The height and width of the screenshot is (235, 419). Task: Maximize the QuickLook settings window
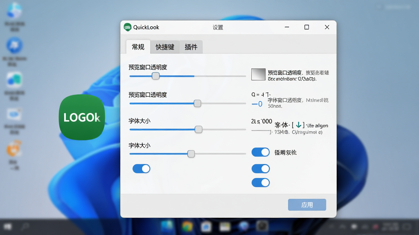[306, 27]
